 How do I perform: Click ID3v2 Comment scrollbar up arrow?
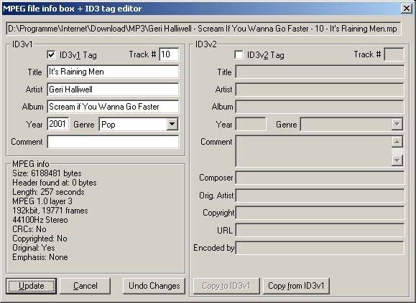click(x=397, y=142)
